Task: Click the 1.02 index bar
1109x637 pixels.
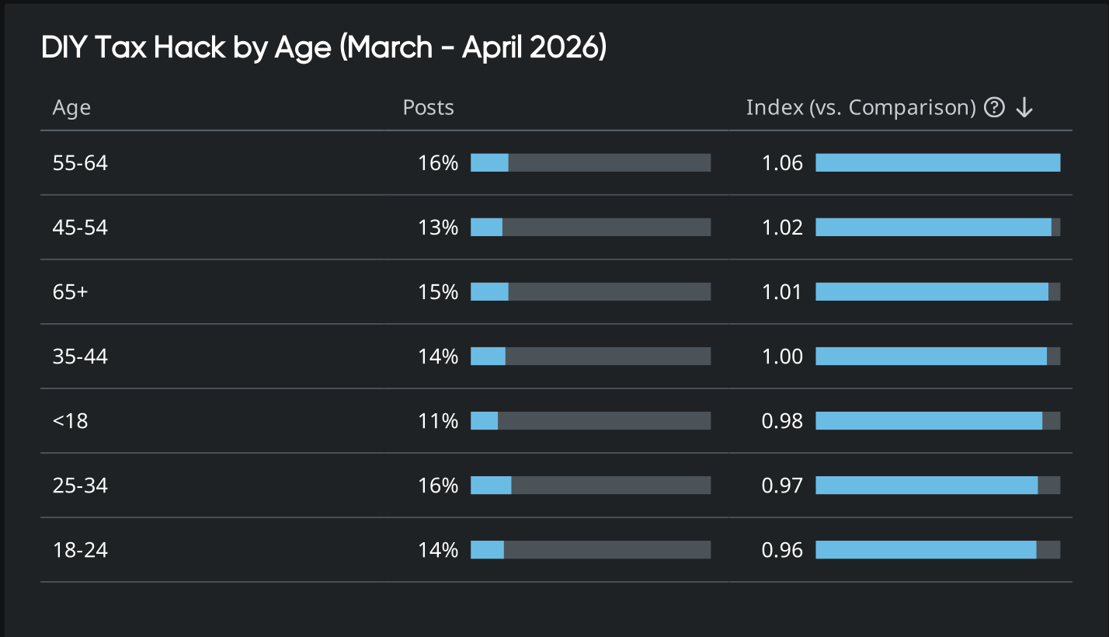Action: [937, 228]
